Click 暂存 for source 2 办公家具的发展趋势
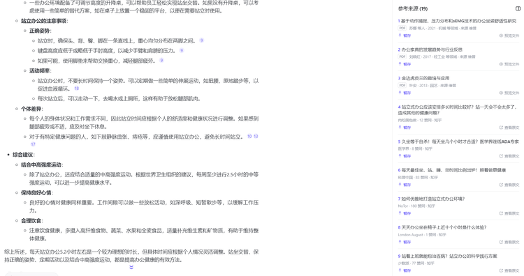The width and height of the screenshot is (524, 276). coord(405,64)
